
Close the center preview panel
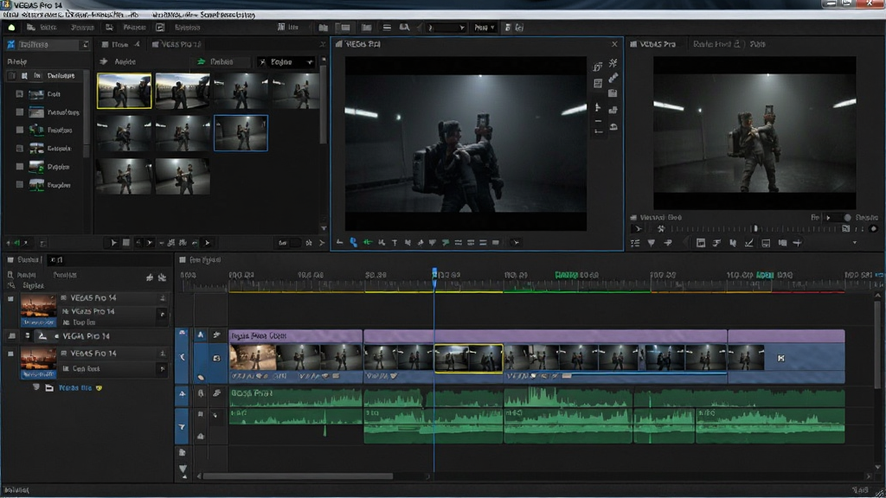[614, 44]
